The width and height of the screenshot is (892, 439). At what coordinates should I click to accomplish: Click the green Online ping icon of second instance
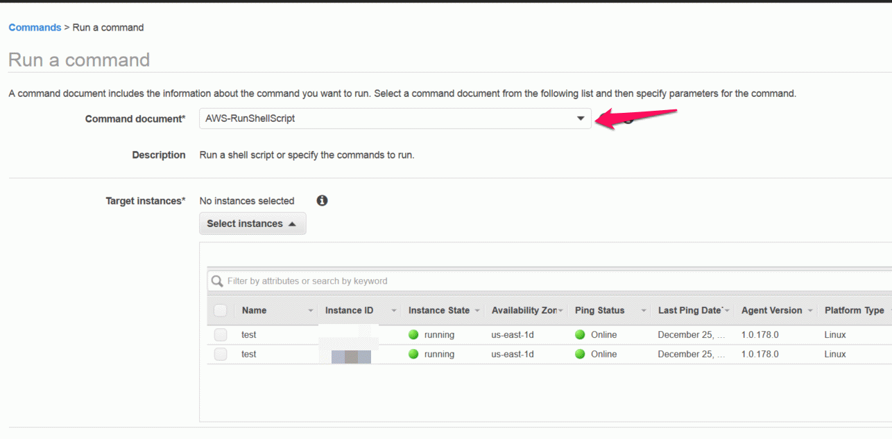pyautogui.click(x=581, y=354)
